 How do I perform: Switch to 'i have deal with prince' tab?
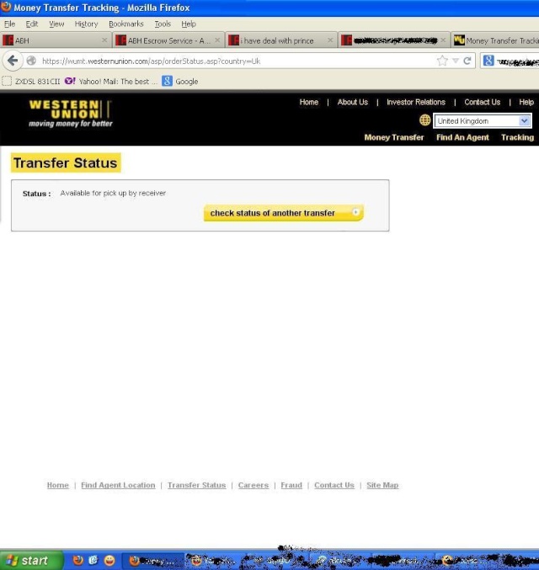point(280,40)
